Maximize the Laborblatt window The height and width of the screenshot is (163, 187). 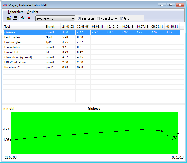click(171, 5)
